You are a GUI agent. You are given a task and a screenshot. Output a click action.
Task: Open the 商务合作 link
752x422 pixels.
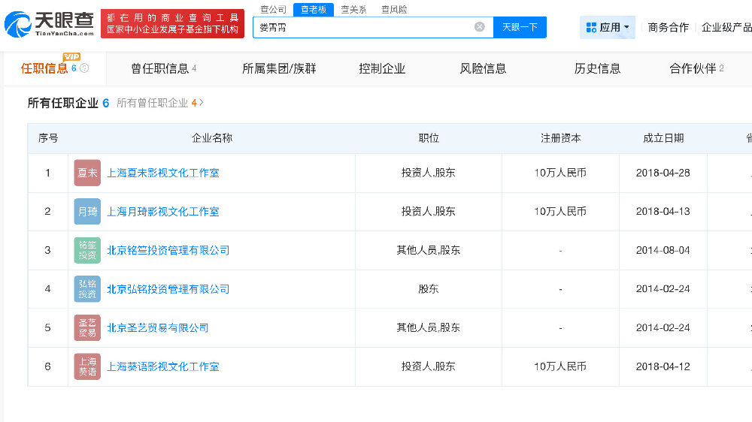click(668, 27)
